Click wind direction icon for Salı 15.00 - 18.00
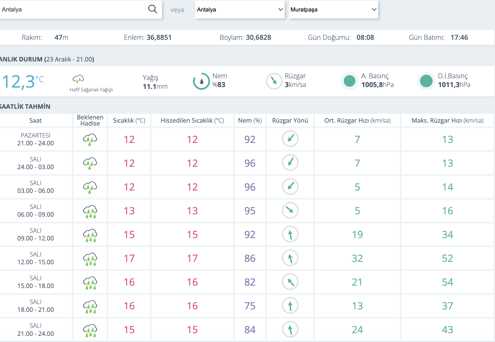This screenshot has width=495, height=342. tap(290, 282)
